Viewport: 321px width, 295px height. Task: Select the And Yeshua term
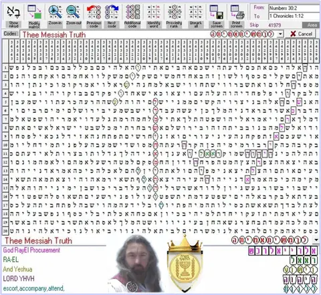point(17,269)
